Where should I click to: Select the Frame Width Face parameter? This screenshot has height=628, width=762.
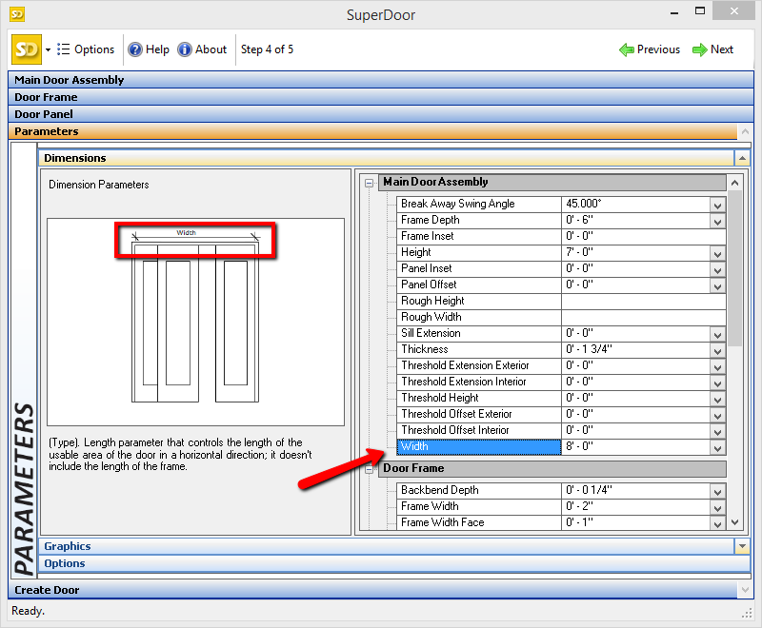(x=479, y=522)
